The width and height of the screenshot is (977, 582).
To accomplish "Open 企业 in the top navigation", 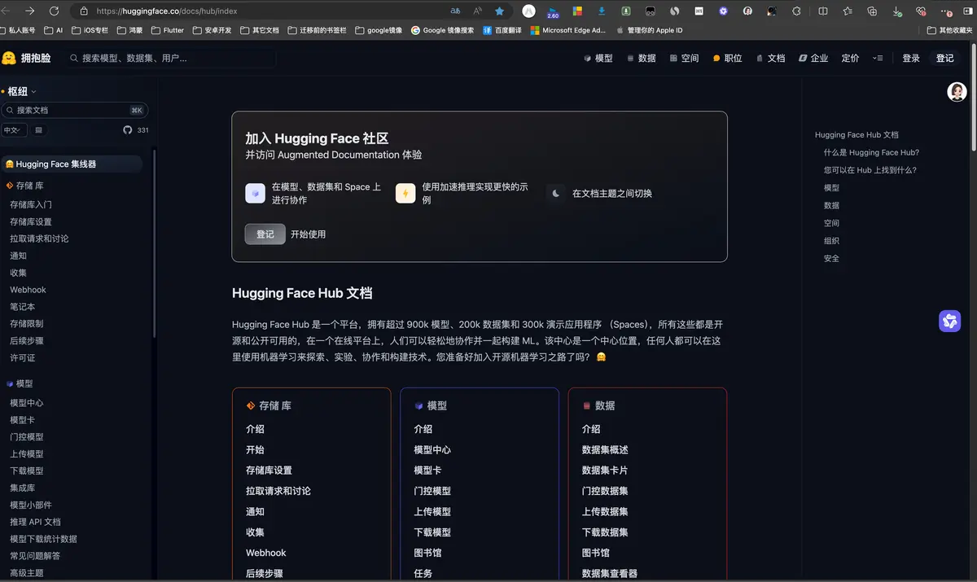I will click(x=813, y=59).
